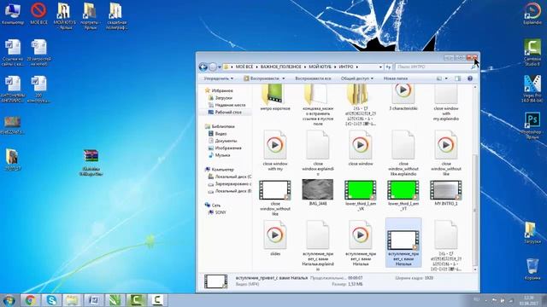Image resolution: width=547 pixels, height=307 pixels.
Task: Open the Общий доступ menu
Action: click(357, 78)
